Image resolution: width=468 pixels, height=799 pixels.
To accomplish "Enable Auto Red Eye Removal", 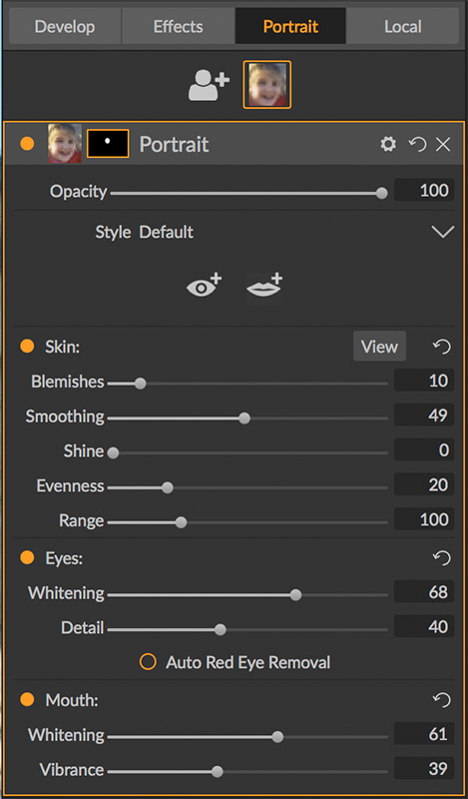I will (x=148, y=662).
